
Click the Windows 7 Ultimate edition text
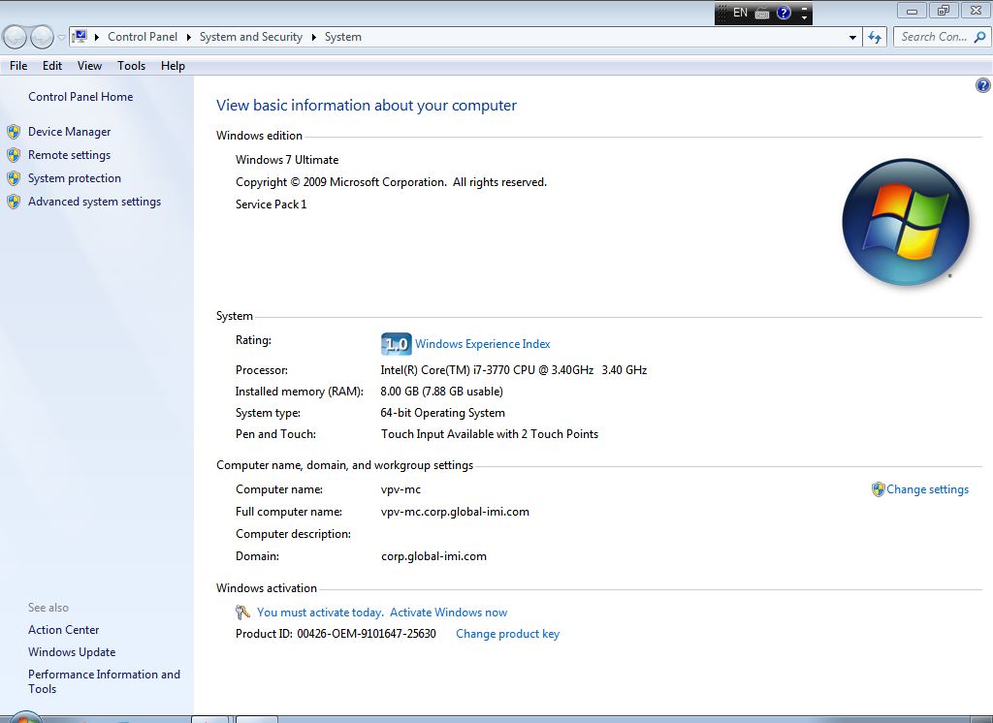coord(287,160)
